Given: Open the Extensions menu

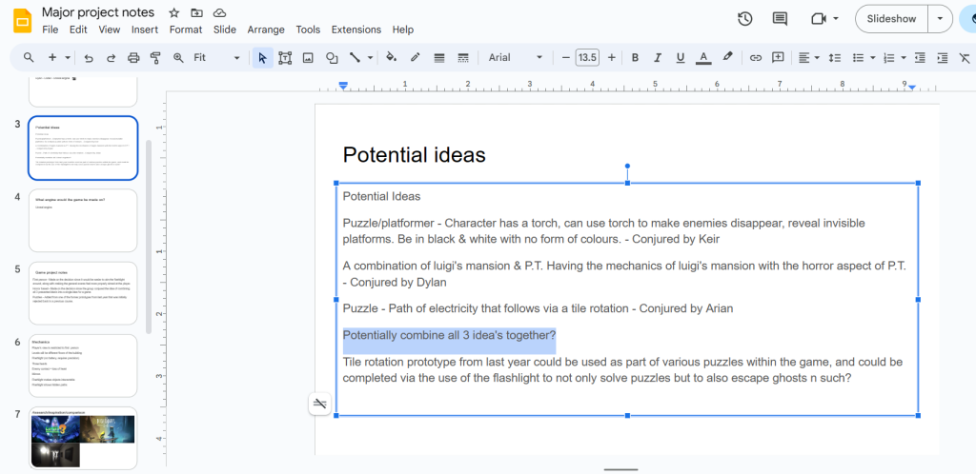Looking at the screenshot, I should pos(356,30).
